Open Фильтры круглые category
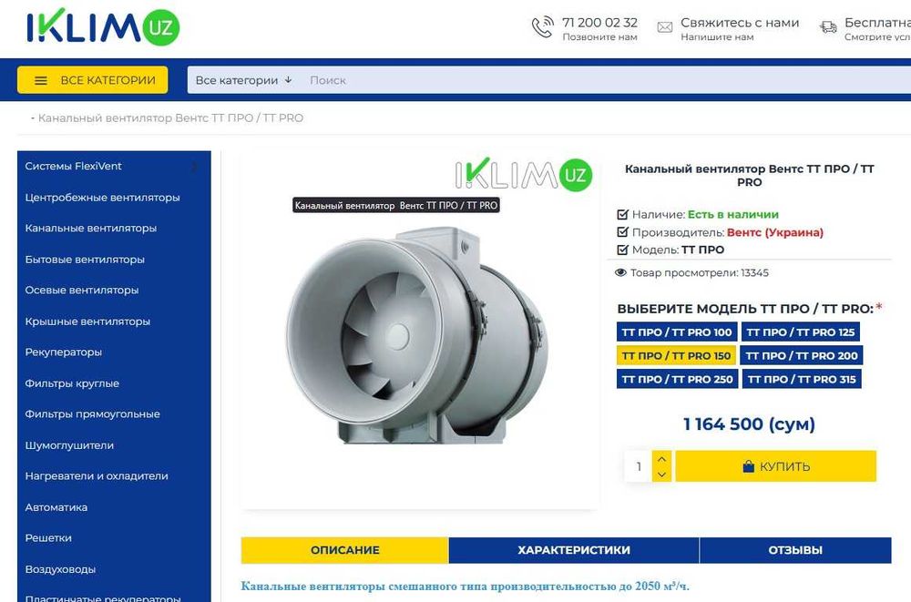Screen dimensions: 911x602 click(x=72, y=383)
